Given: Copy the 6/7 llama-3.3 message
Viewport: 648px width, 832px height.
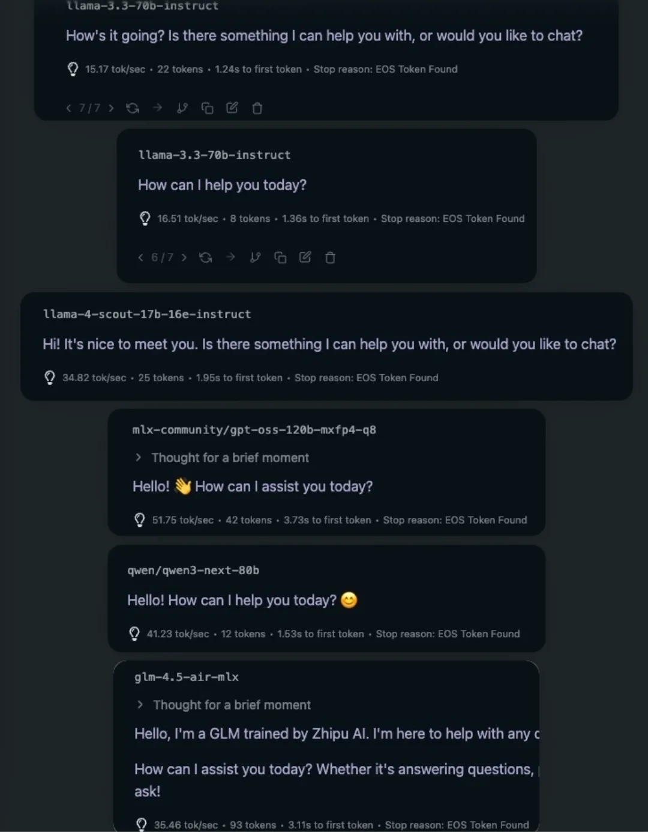Looking at the screenshot, I should [280, 258].
